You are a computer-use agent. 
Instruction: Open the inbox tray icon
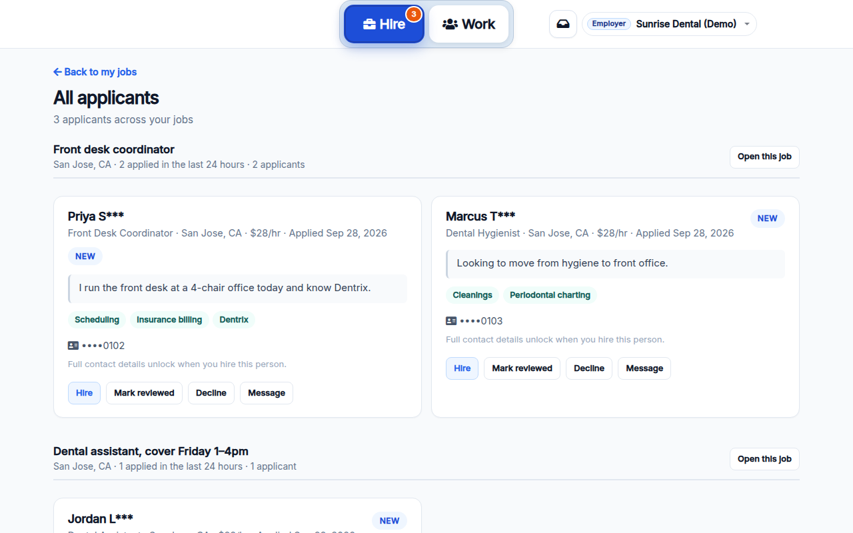tap(563, 24)
